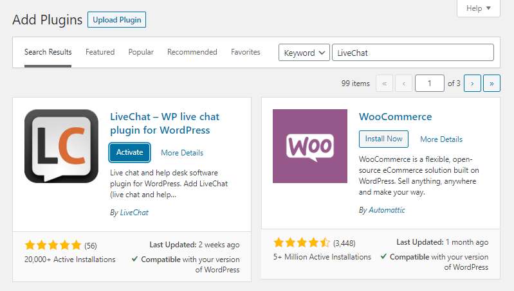
Task: Open More Details for LiveChat
Action: click(x=182, y=152)
